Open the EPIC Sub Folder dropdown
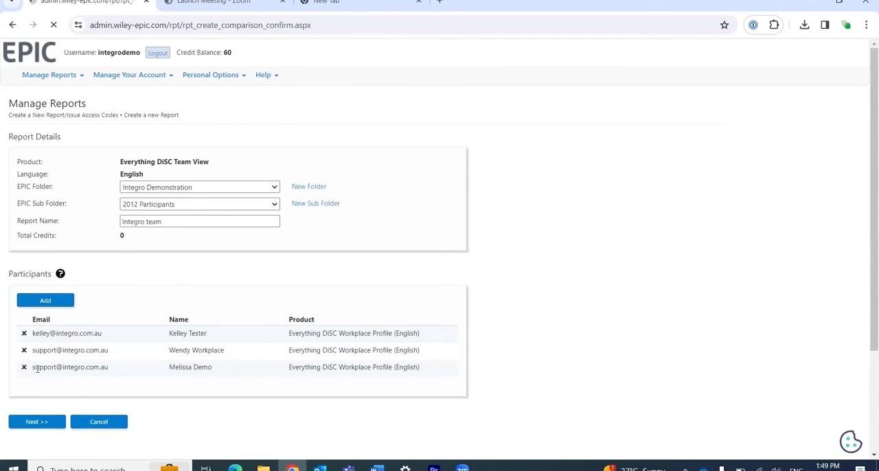This screenshot has height=471, width=879. [x=200, y=204]
